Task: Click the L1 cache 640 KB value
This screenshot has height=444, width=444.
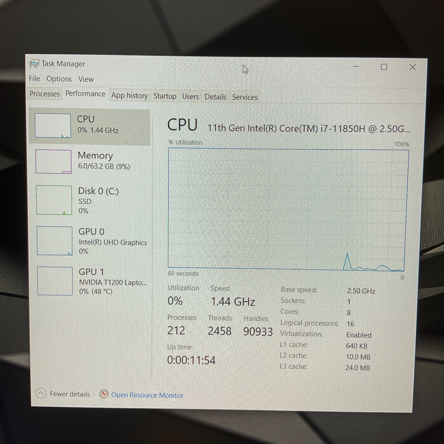Action: [x=357, y=346]
